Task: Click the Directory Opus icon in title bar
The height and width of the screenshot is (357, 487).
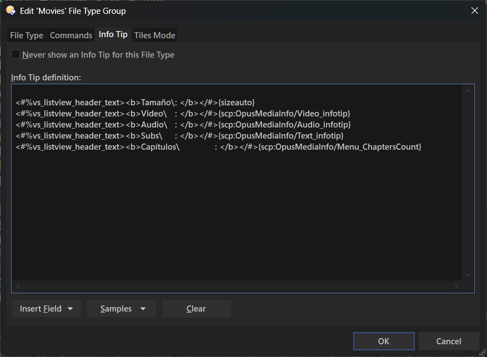Action: (11, 11)
